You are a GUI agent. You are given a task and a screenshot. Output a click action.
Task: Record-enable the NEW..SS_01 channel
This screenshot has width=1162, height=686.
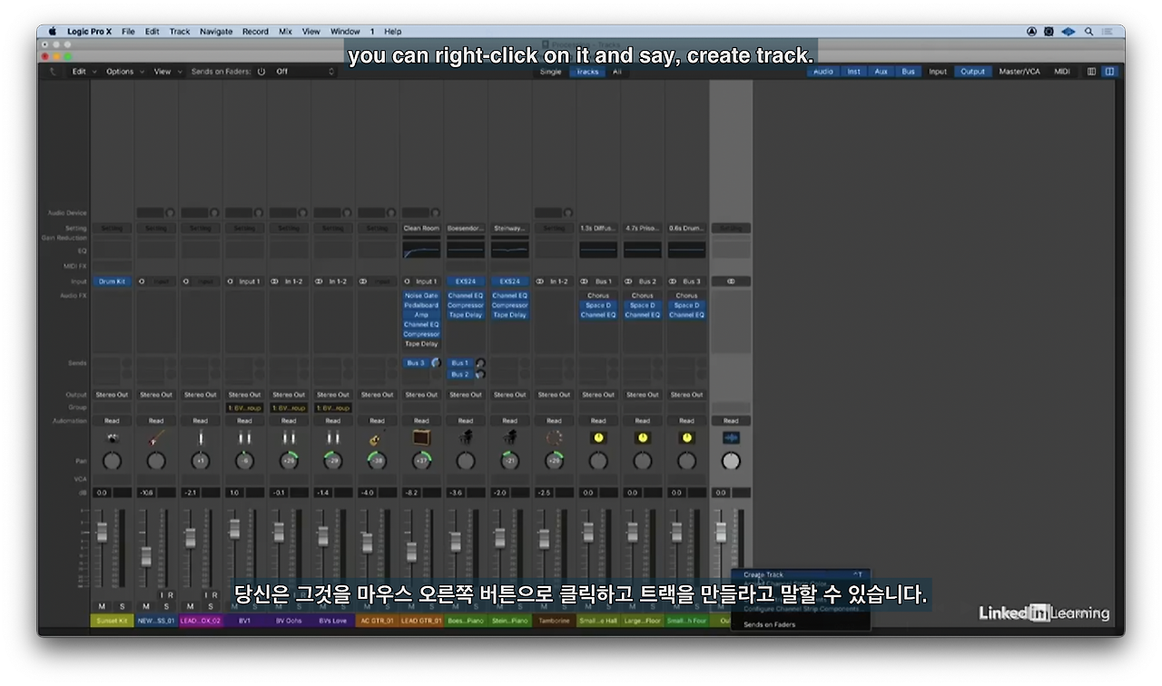[x=171, y=595]
